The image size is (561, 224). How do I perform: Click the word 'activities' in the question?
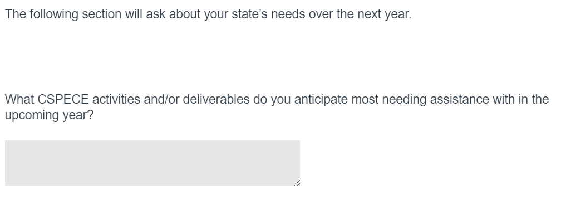[116, 100]
